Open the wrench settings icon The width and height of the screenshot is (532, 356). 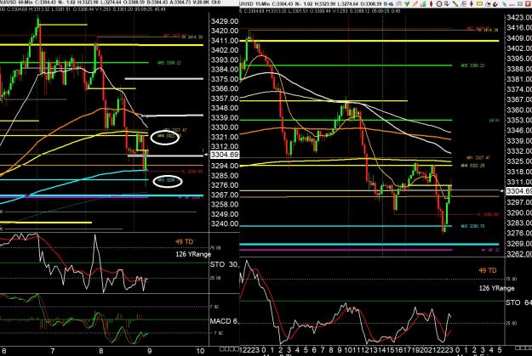[504, 4]
